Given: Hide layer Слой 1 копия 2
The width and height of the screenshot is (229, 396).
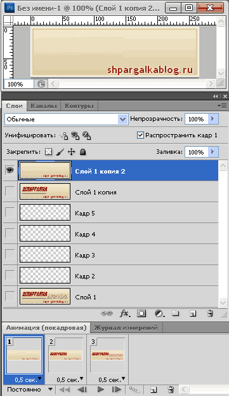Looking at the screenshot, I should coord(10,170).
